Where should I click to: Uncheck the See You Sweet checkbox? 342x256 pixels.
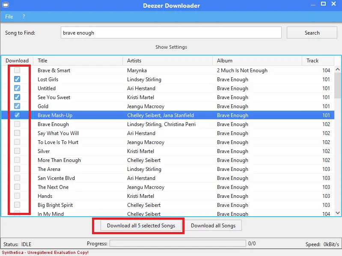[17, 97]
